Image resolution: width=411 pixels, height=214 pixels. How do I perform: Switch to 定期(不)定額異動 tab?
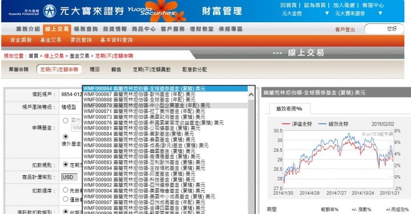pyautogui.click(x=152, y=70)
